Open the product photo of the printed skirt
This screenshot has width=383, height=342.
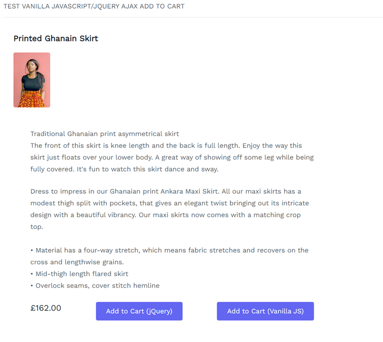pos(31,80)
